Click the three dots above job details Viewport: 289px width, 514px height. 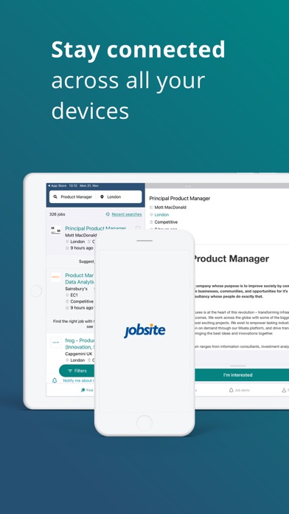coord(188,186)
